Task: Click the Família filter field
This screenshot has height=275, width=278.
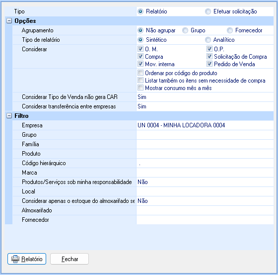Action: [x=205, y=144]
